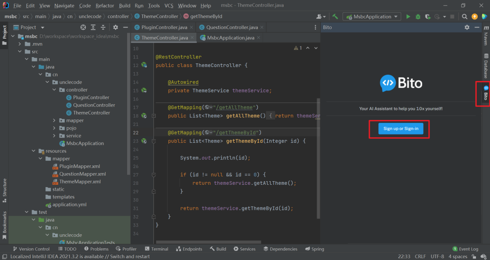
Task: Open the Terminal tool window
Action: (157, 249)
